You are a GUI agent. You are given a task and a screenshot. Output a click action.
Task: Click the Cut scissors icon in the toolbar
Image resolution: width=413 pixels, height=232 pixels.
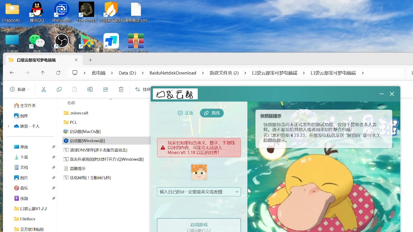click(x=44, y=89)
